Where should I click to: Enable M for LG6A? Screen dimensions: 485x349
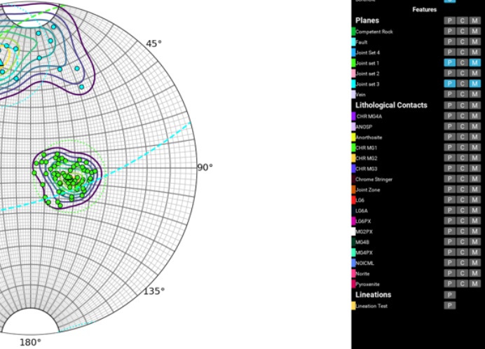(x=474, y=211)
